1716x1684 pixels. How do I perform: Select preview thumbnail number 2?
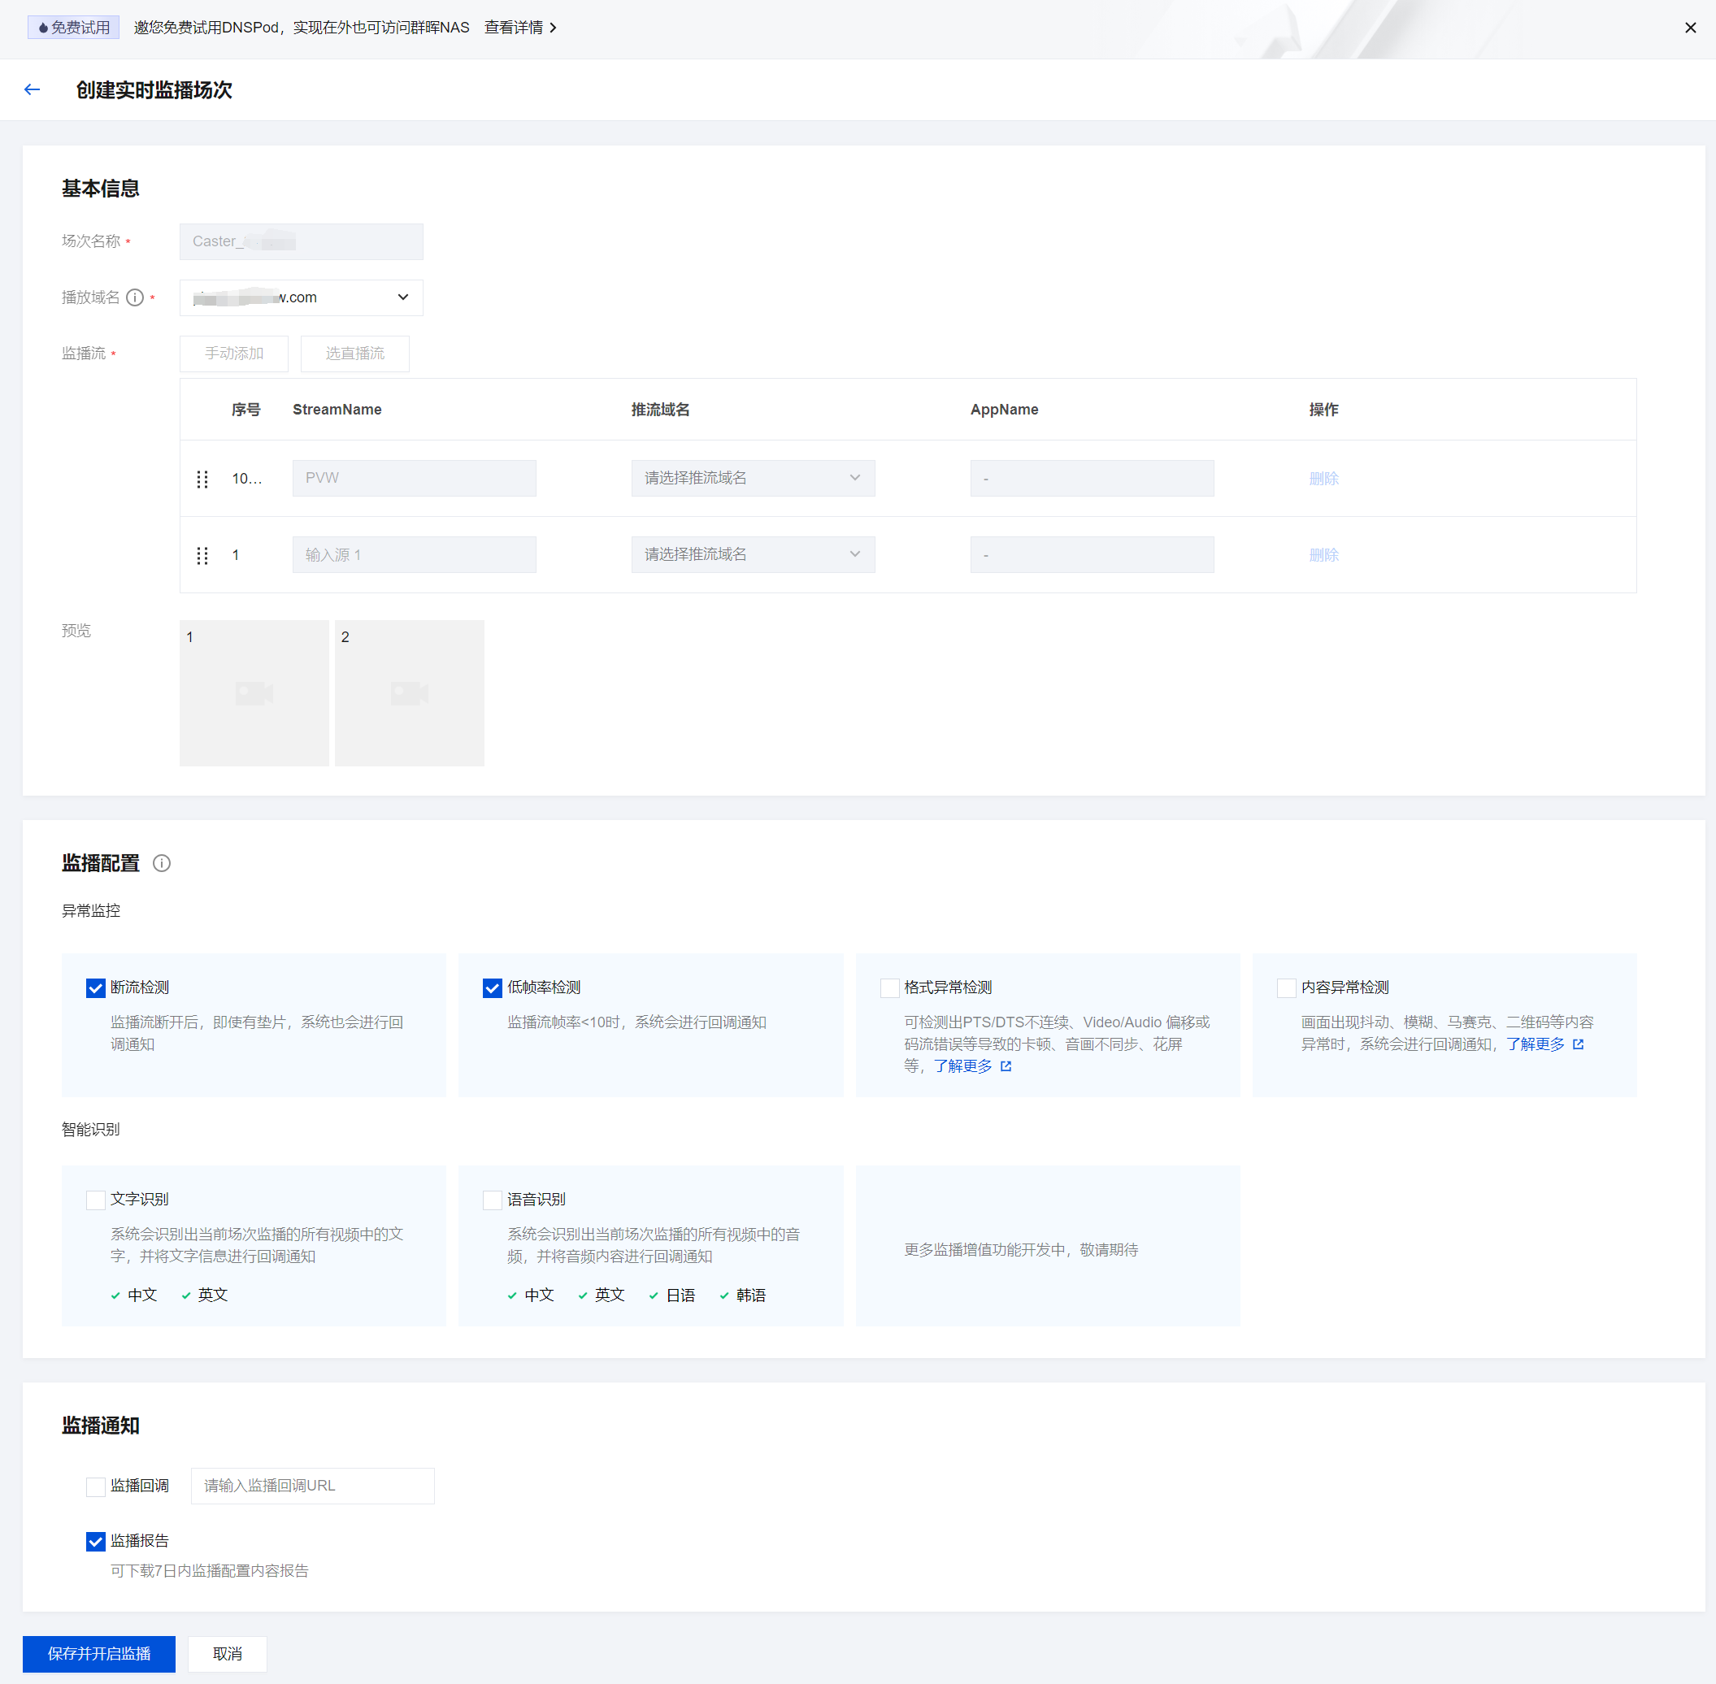click(410, 692)
